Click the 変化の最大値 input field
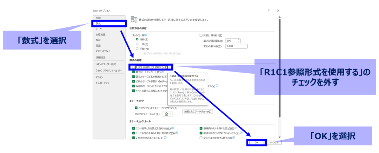Viewport: 379px width, 153px height. point(237,46)
